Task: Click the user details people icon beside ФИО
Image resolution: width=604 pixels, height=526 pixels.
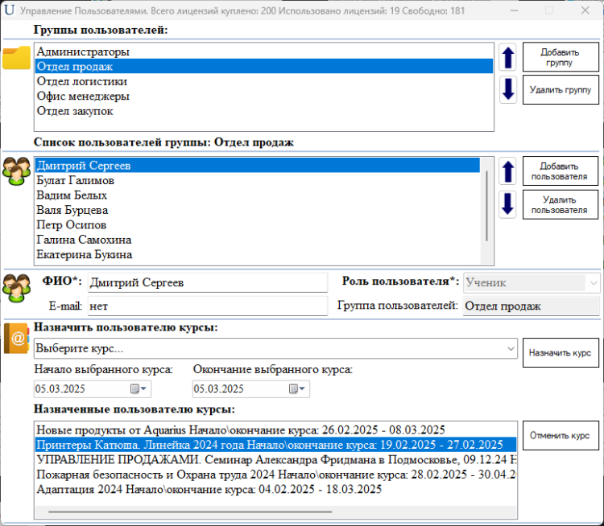Action: pos(16,287)
